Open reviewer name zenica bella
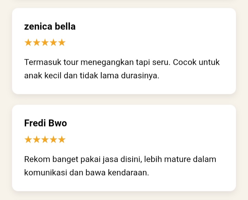 click(x=50, y=26)
